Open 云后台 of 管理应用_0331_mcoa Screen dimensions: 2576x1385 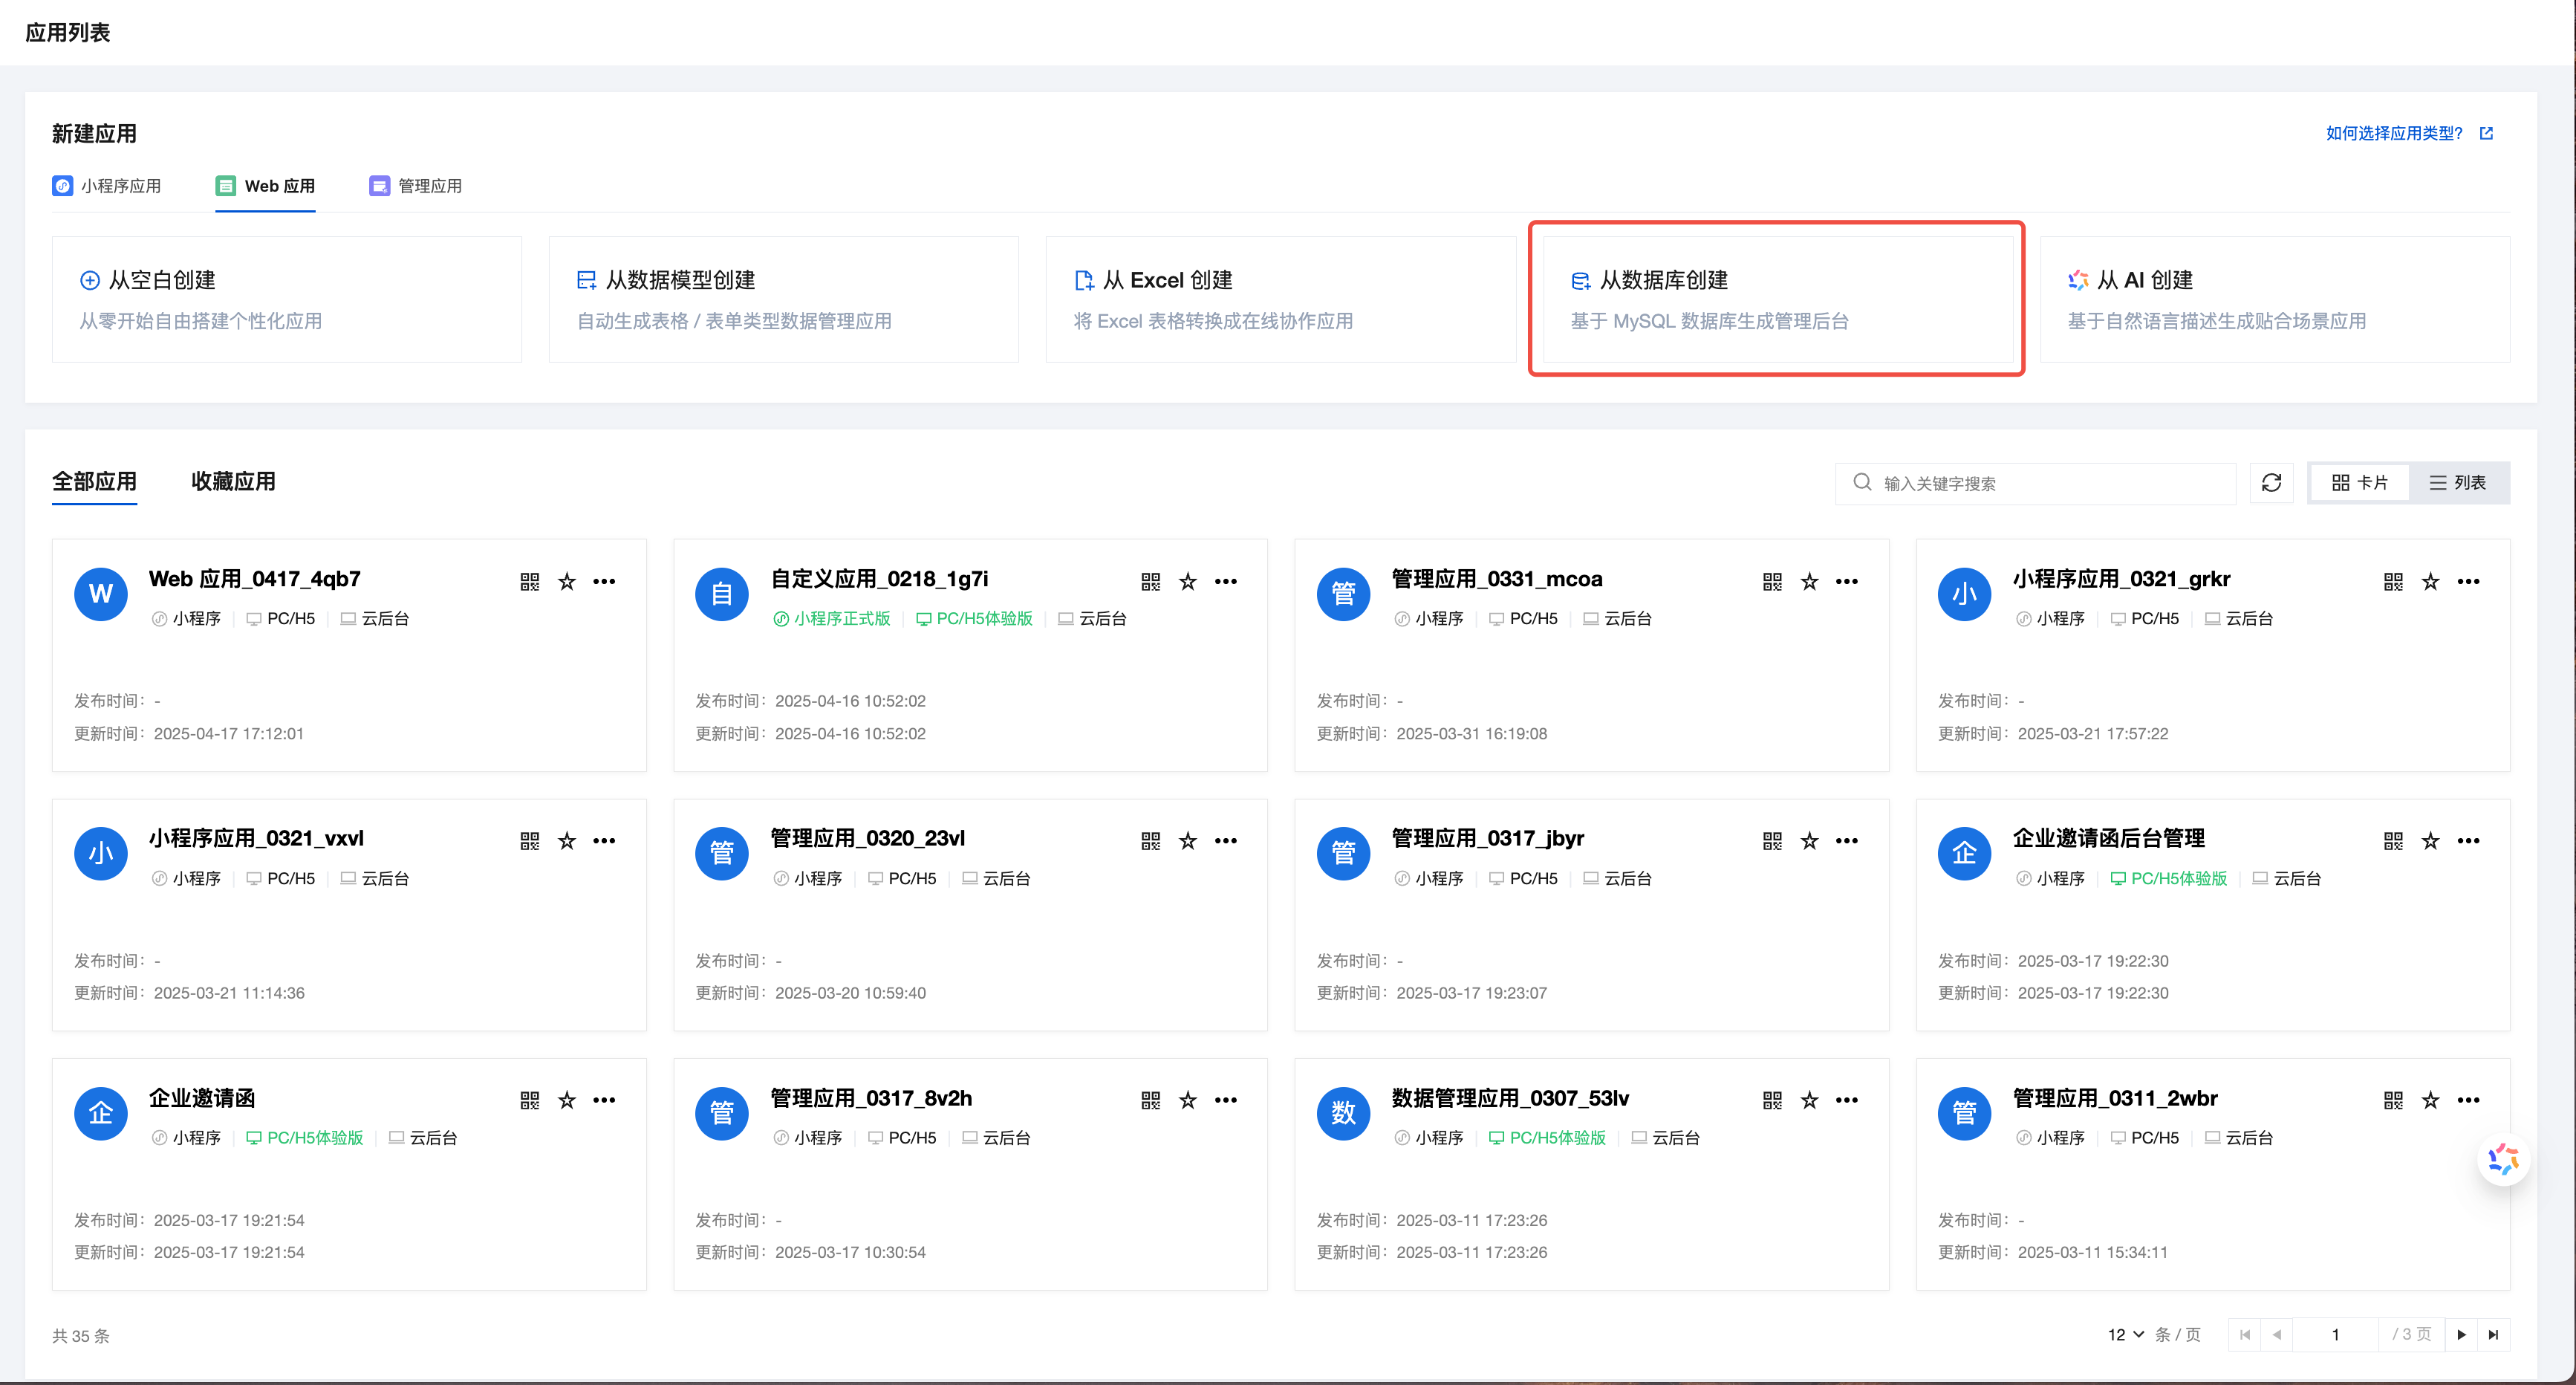click(1617, 619)
